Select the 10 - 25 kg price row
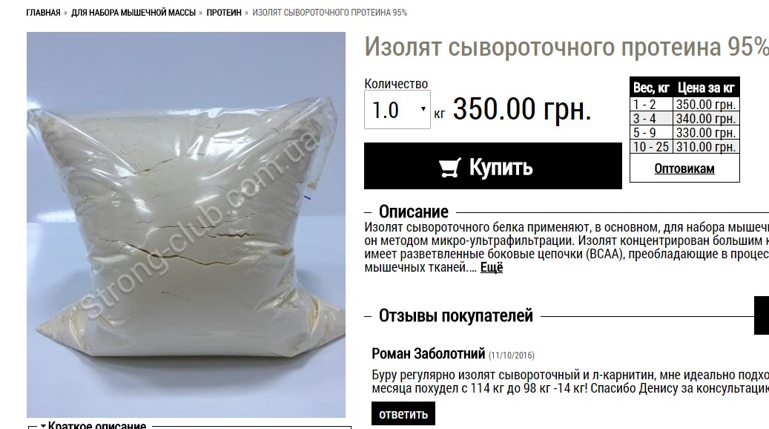The width and height of the screenshot is (769, 429). 684,147
